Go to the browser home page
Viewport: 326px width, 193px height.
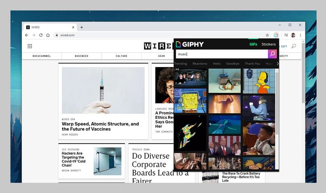pyautogui.click(x=48, y=35)
